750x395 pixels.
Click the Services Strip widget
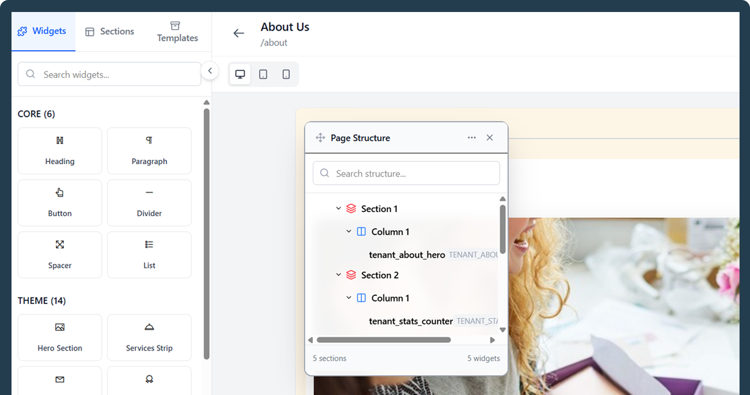pyautogui.click(x=149, y=338)
